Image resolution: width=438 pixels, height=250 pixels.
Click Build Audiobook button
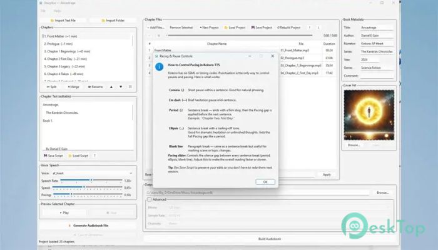coord(270,239)
